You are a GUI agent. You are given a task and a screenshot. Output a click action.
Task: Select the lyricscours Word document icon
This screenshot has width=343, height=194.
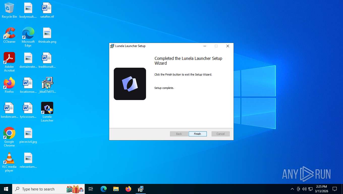[x=28, y=110]
